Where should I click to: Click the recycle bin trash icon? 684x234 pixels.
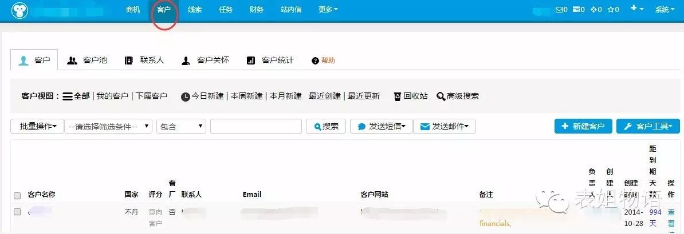tap(398, 96)
